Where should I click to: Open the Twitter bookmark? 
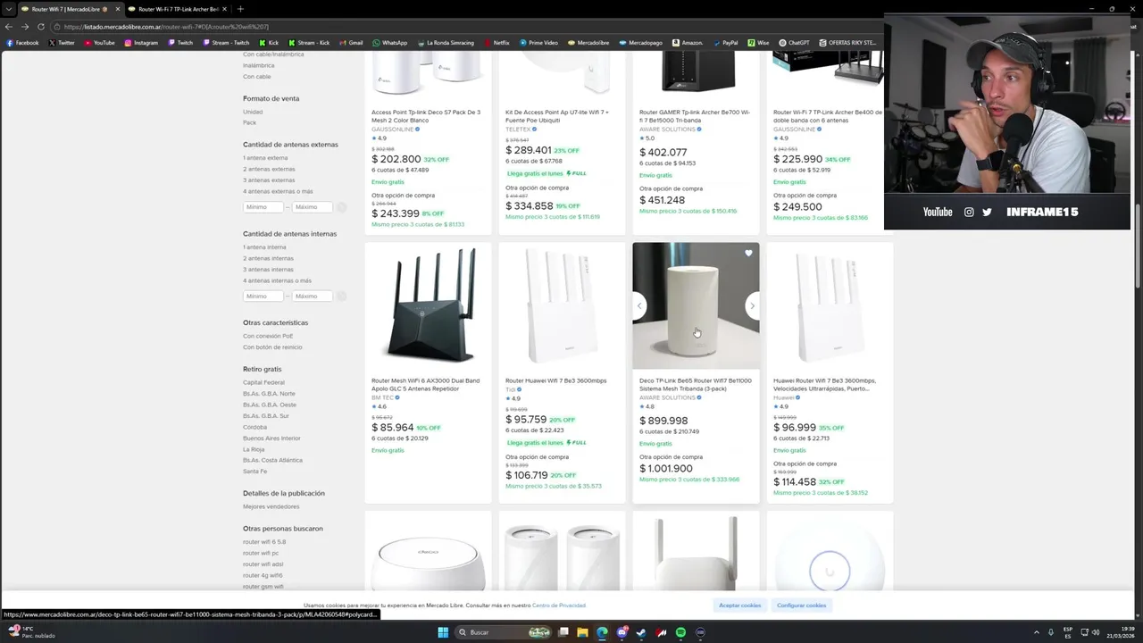click(x=62, y=43)
